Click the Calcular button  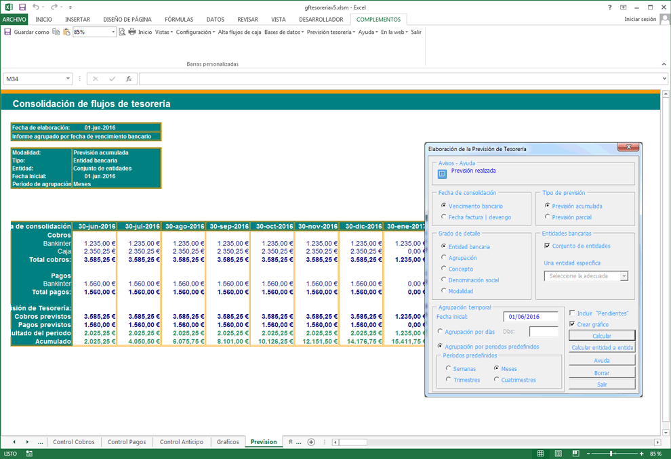602,336
